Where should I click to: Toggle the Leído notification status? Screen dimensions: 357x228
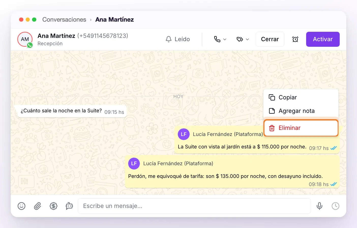click(178, 39)
